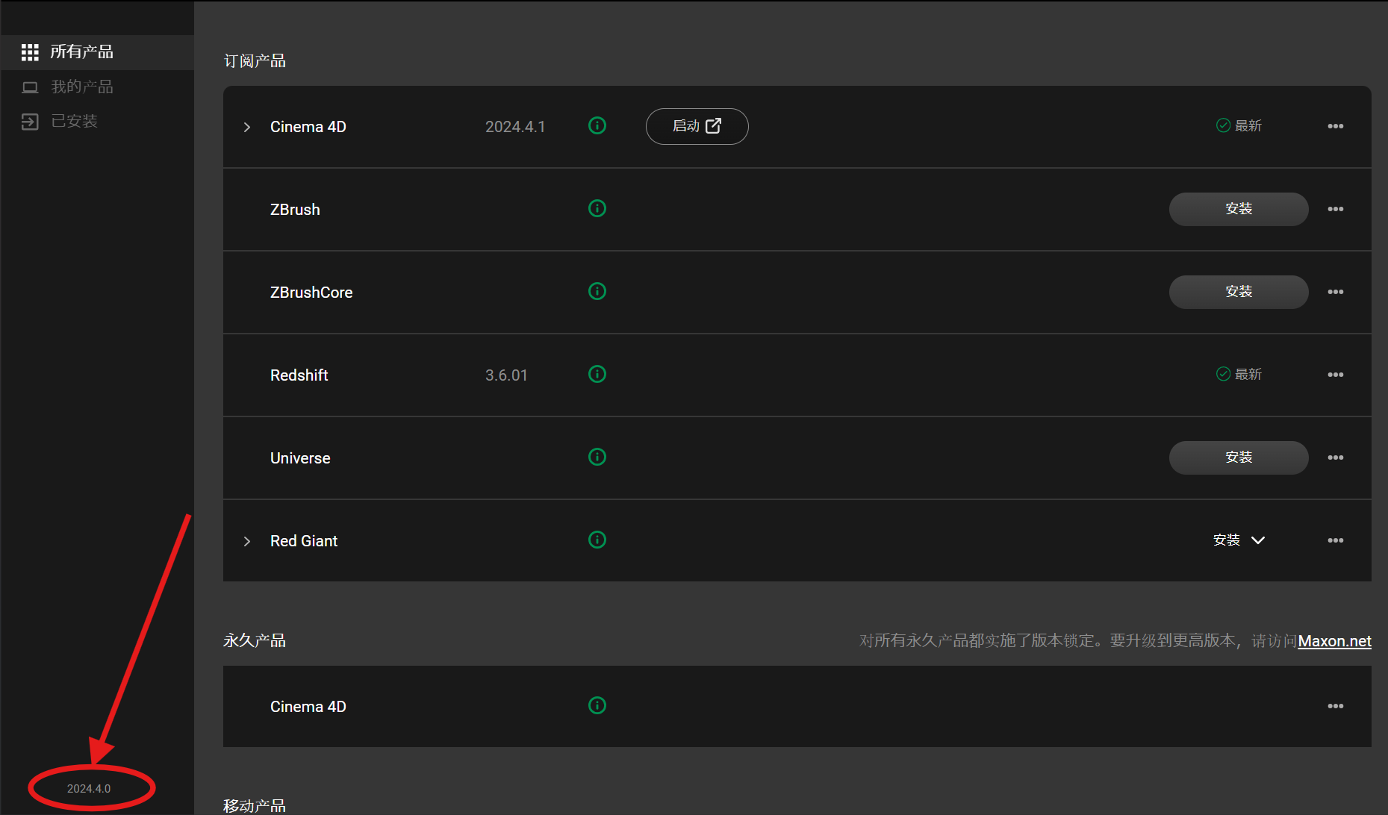Click the Universe product name
Screen dimensions: 1388x815
coord(300,458)
